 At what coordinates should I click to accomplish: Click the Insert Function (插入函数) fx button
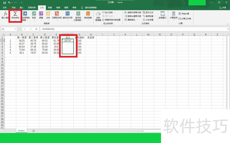tap(5, 15)
